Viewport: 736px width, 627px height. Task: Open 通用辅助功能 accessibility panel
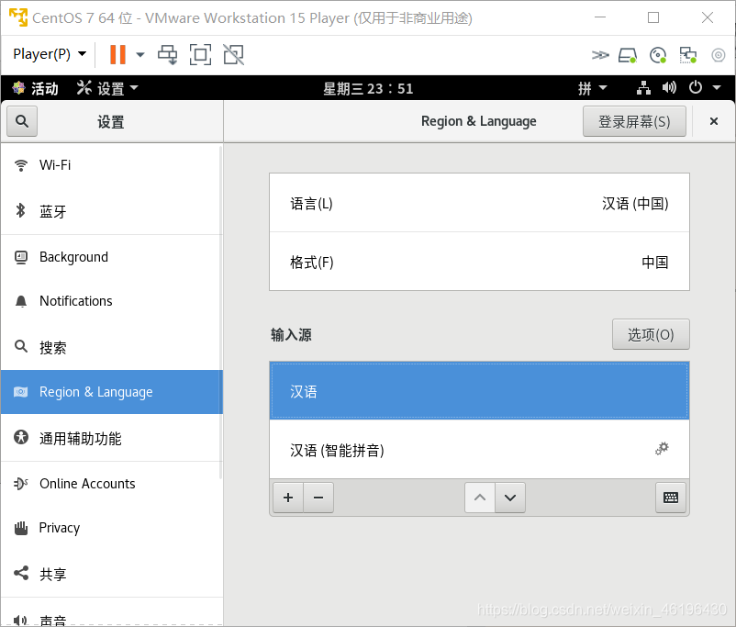tap(111, 438)
